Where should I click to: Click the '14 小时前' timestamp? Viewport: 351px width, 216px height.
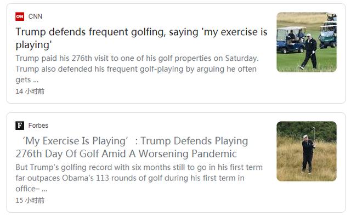pyautogui.click(x=30, y=92)
